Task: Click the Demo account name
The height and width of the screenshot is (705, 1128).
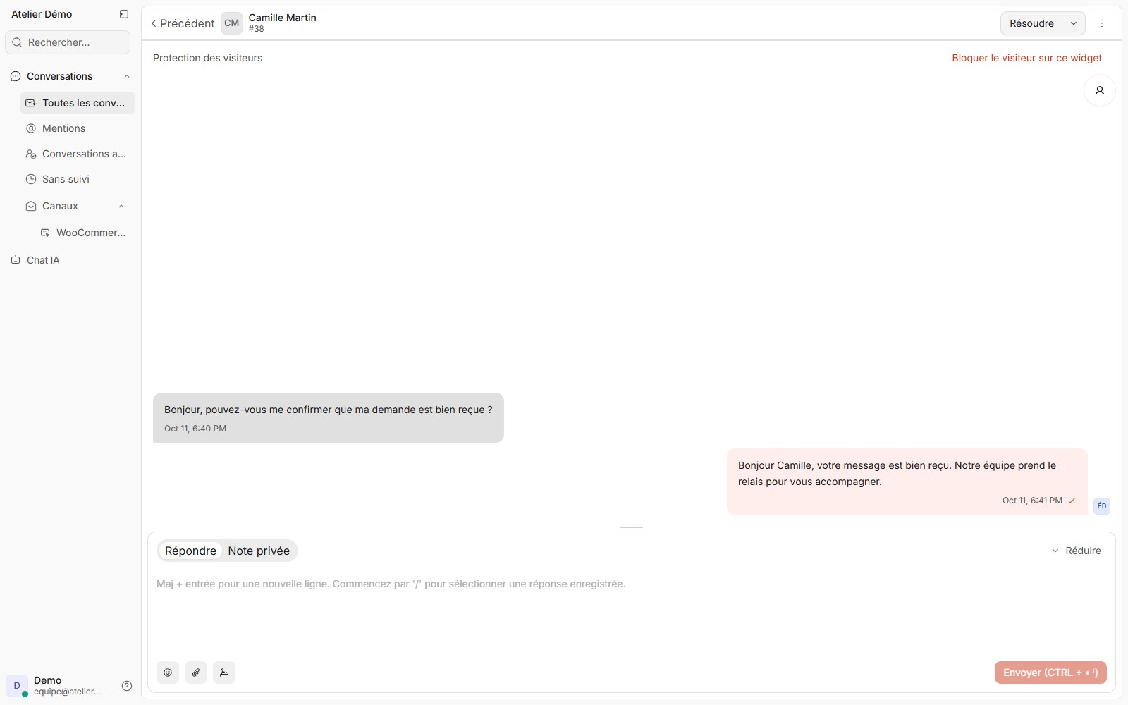Action: click(x=48, y=680)
